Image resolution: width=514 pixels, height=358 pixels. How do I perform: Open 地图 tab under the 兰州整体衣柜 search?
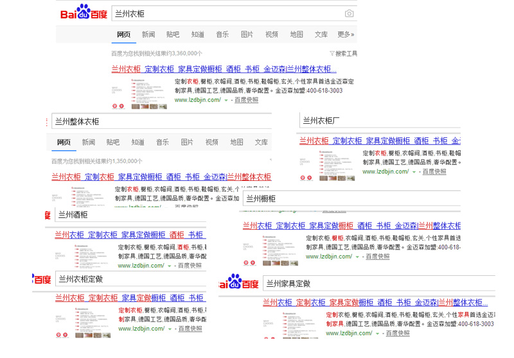pos(236,142)
